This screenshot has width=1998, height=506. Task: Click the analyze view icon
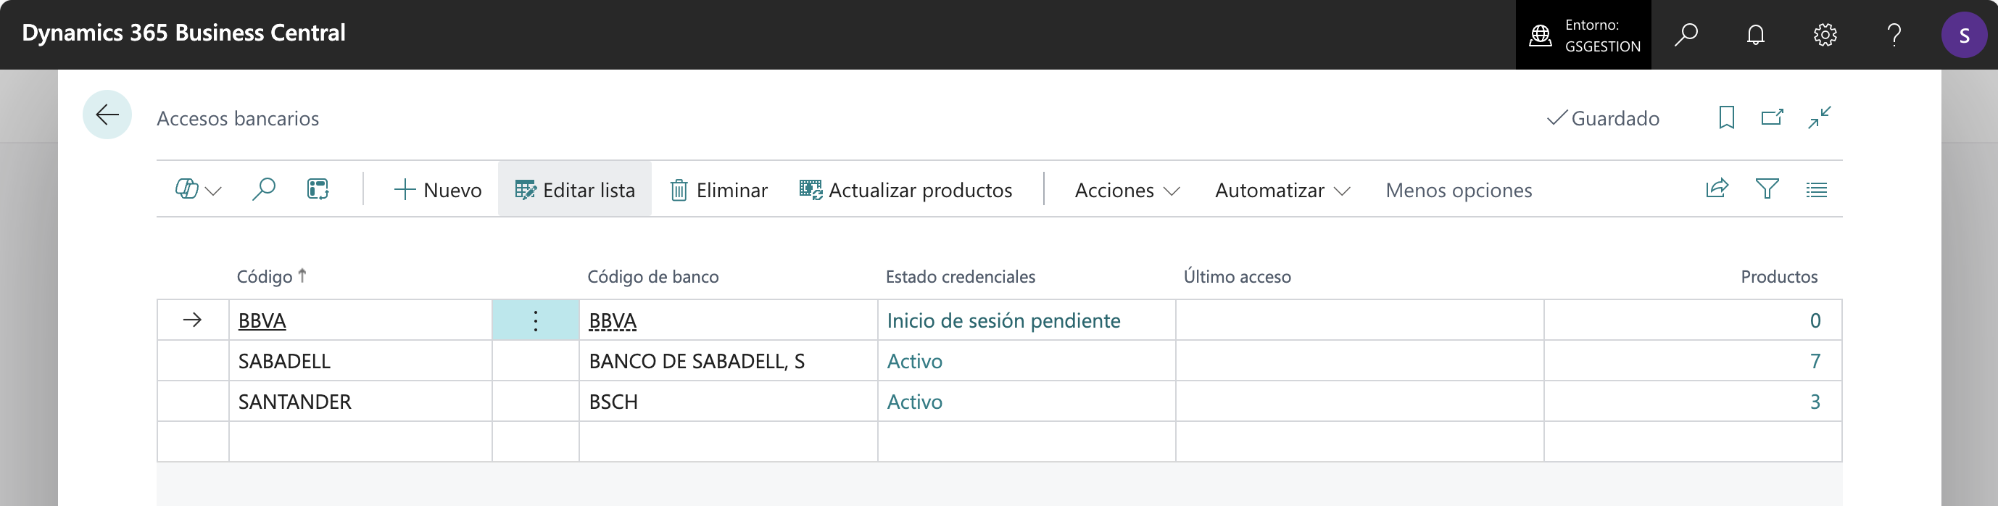click(x=318, y=189)
